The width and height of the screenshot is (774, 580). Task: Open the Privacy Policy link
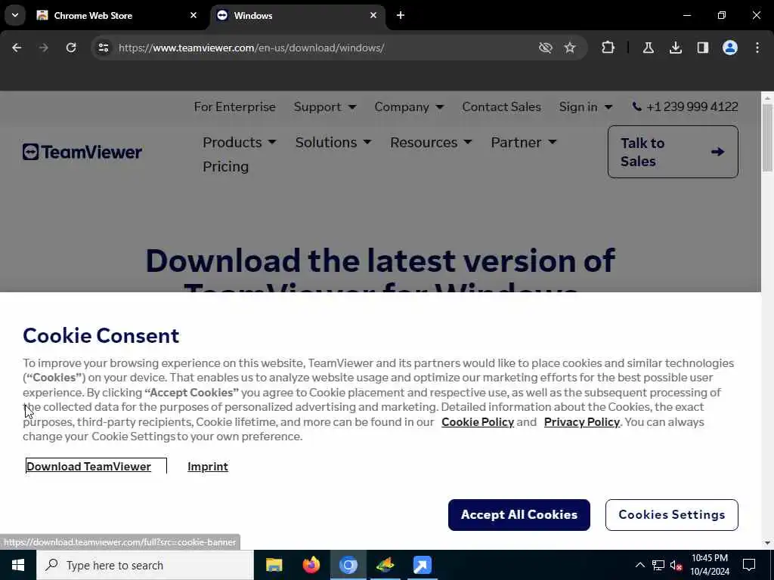pos(581,421)
